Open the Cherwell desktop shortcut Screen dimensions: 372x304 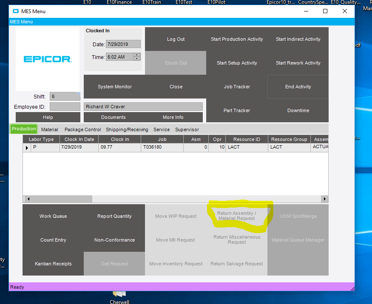(x=119, y=298)
